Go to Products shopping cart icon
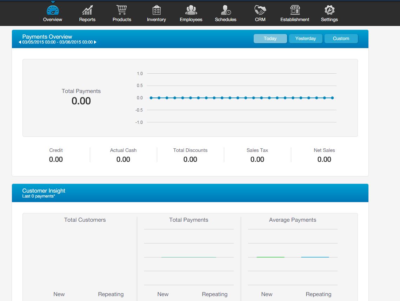Image resolution: width=400 pixels, height=301 pixels. [x=122, y=10]
